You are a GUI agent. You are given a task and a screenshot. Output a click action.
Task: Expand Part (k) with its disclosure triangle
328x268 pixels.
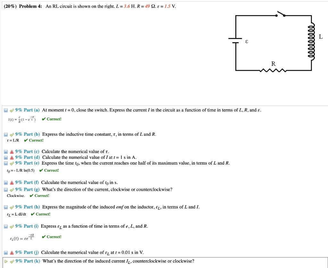click(x=6, y=261)
